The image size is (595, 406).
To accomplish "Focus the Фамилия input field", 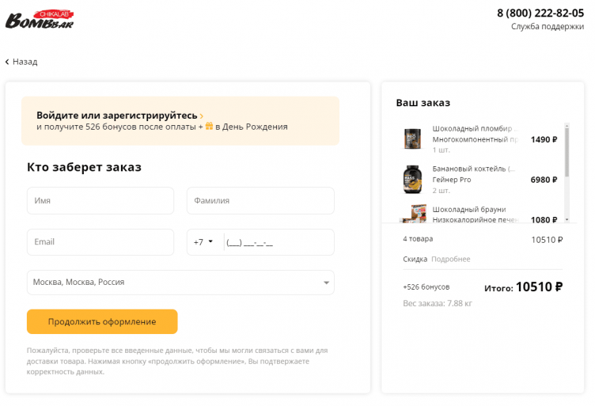I will [x=260, y=201].
